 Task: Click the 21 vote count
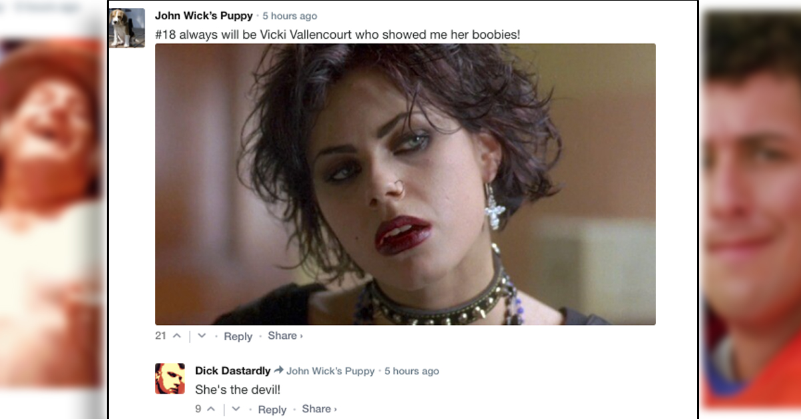click(160, 336)
